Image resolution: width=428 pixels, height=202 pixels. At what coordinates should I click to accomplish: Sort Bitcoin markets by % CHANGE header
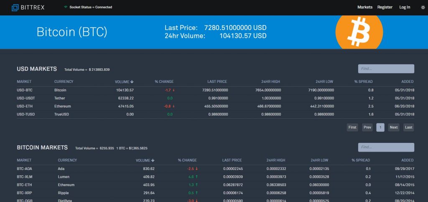click(x=187, y=160)
